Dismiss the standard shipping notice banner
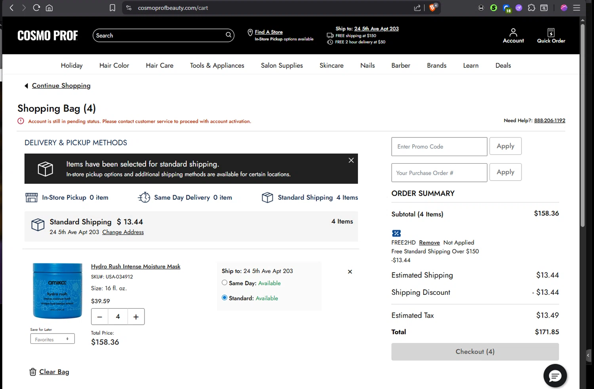The image size is (594, 389). coord(351,160)
